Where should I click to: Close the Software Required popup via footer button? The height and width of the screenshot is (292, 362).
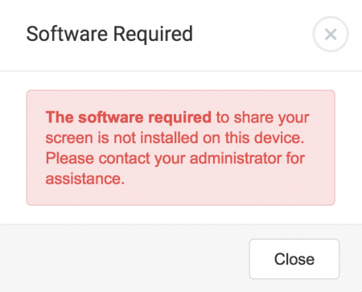294,259
